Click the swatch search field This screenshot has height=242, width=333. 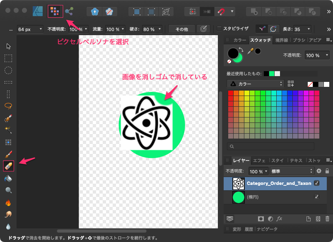270,146
